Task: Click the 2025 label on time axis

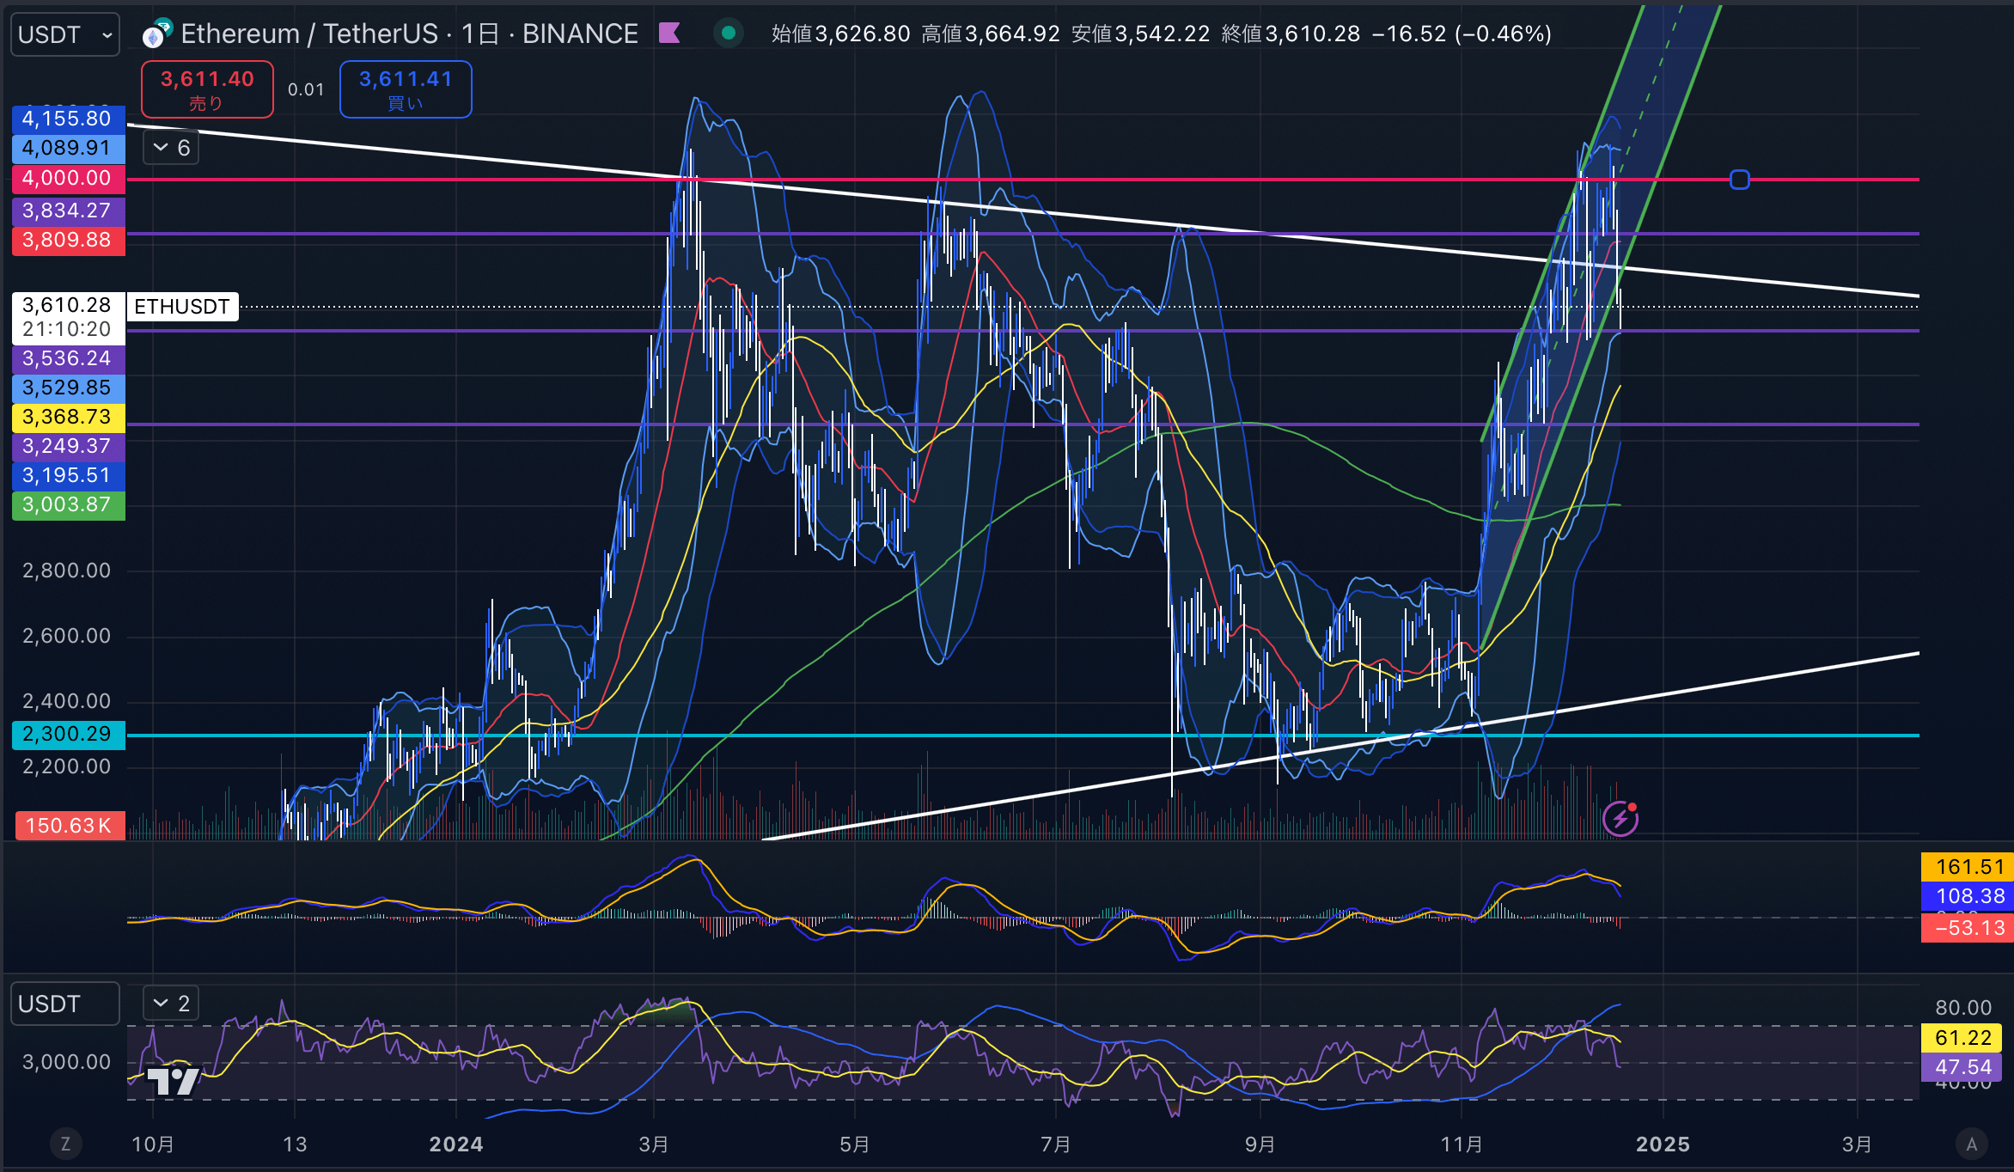Action: point(1663,1145)
